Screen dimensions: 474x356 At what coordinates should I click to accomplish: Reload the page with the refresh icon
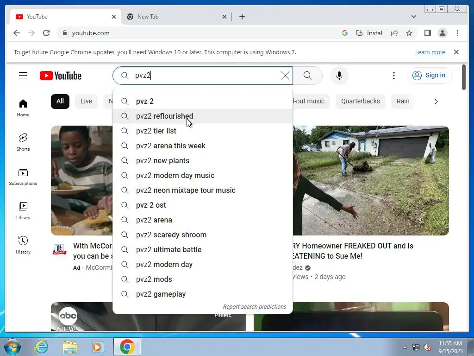coord(46,33)
